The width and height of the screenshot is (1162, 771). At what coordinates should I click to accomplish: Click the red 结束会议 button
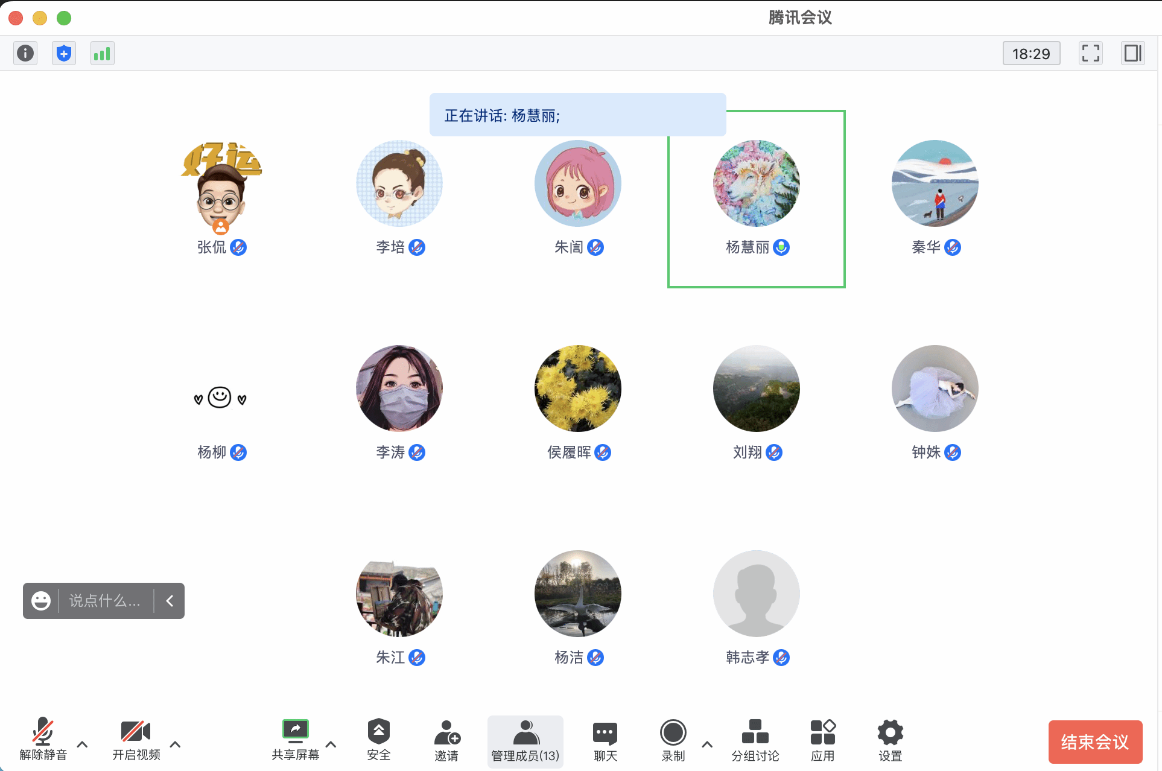tap(1094, 742)
